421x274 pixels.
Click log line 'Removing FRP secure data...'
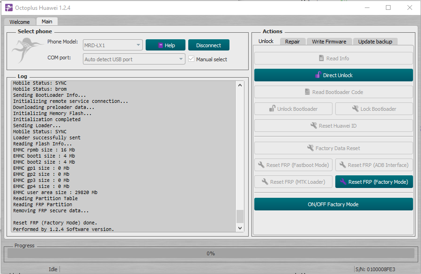click(x=51, y=211)
